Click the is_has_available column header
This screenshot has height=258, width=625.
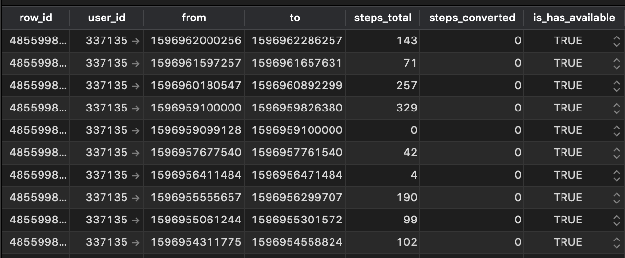[574, 18]
